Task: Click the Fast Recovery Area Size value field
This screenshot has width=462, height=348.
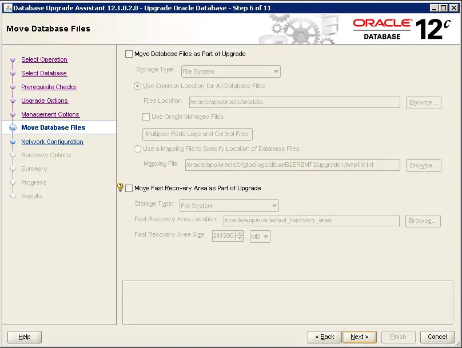Action: coord(224,236)
